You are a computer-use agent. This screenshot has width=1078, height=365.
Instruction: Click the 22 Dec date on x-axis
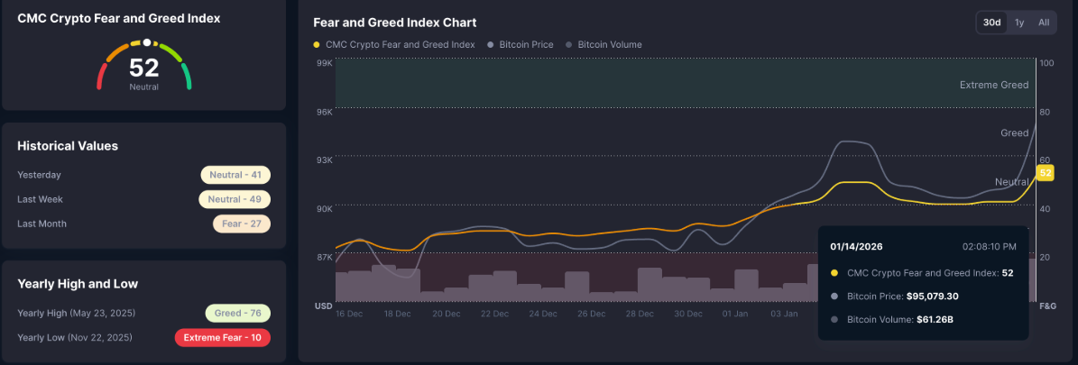[x=494, y=314]
